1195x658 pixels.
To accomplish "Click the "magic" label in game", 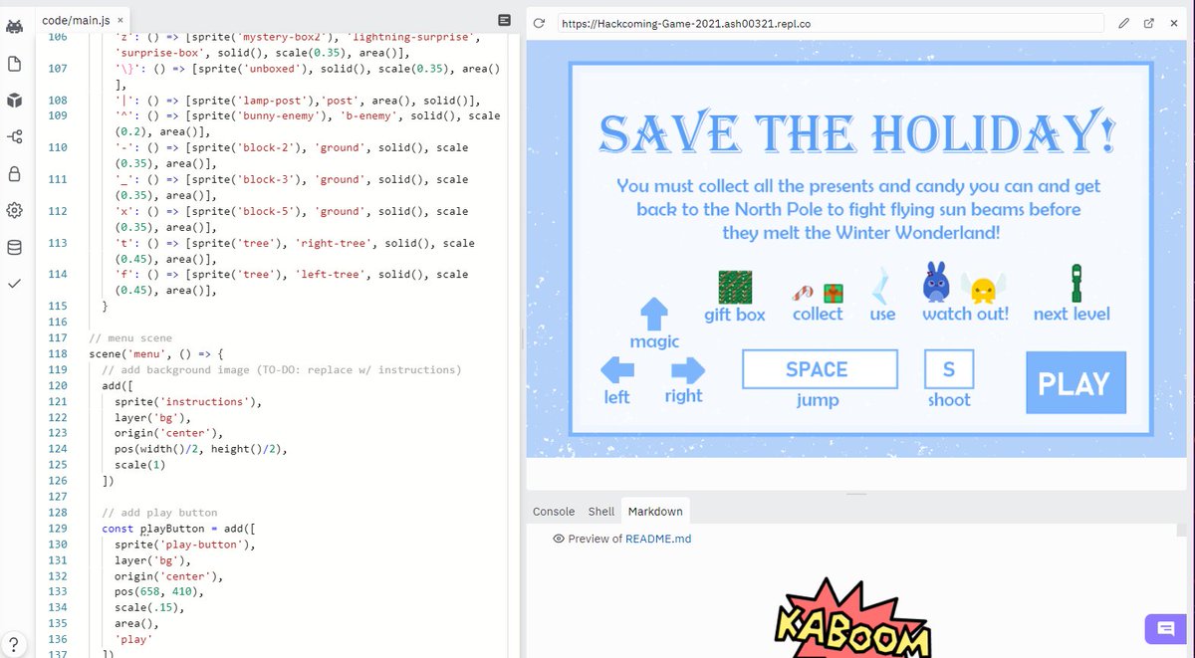I will pyautogui.click(x=654, y=341).
